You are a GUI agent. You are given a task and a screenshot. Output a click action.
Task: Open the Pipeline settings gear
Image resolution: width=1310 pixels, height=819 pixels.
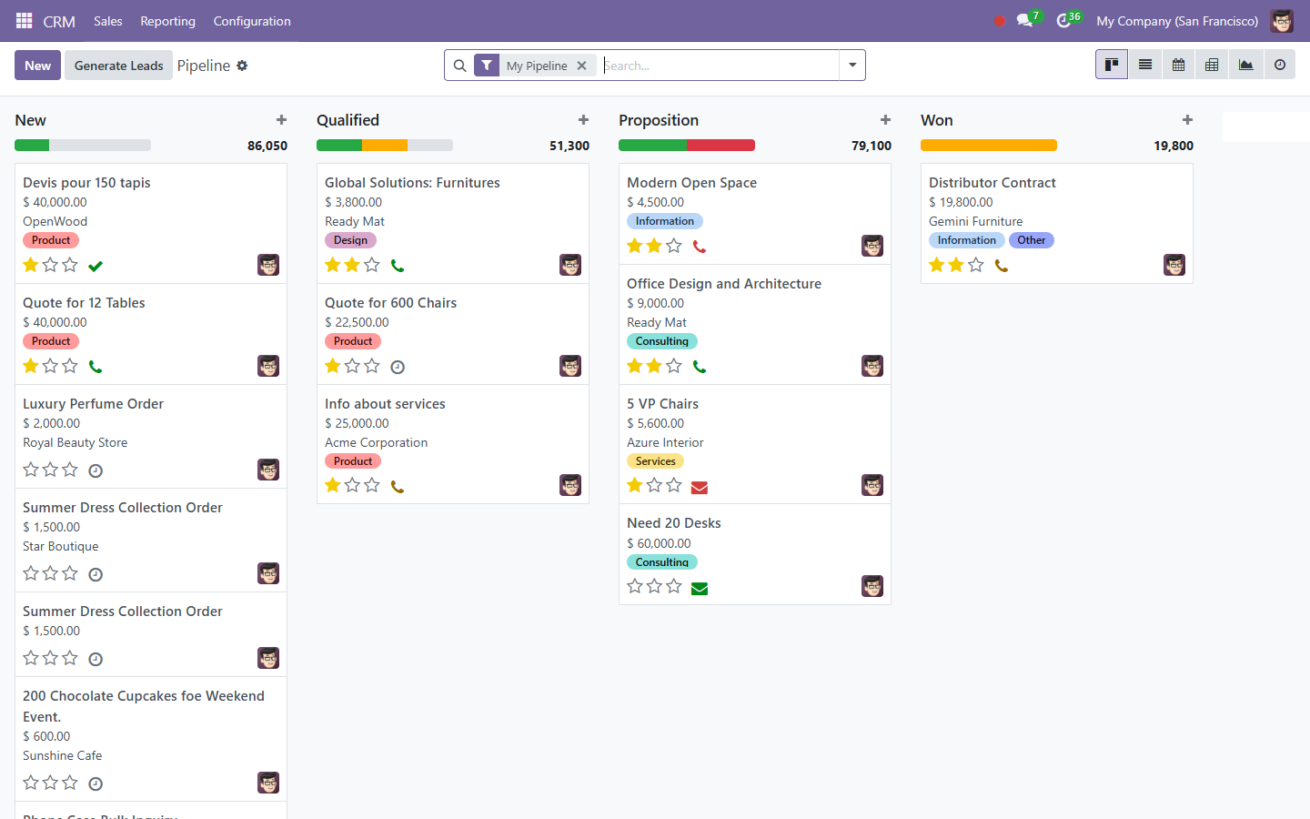tap(242, 66)
